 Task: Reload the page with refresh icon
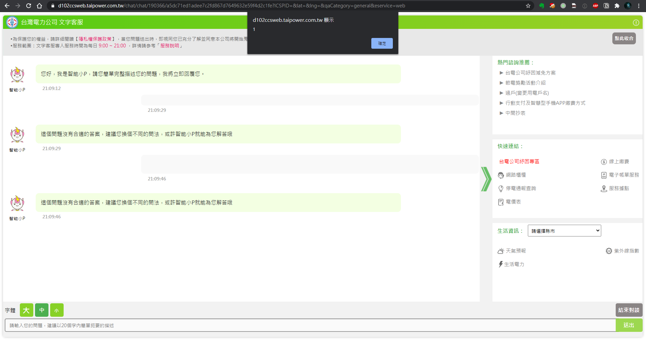(x=29, y=6)
